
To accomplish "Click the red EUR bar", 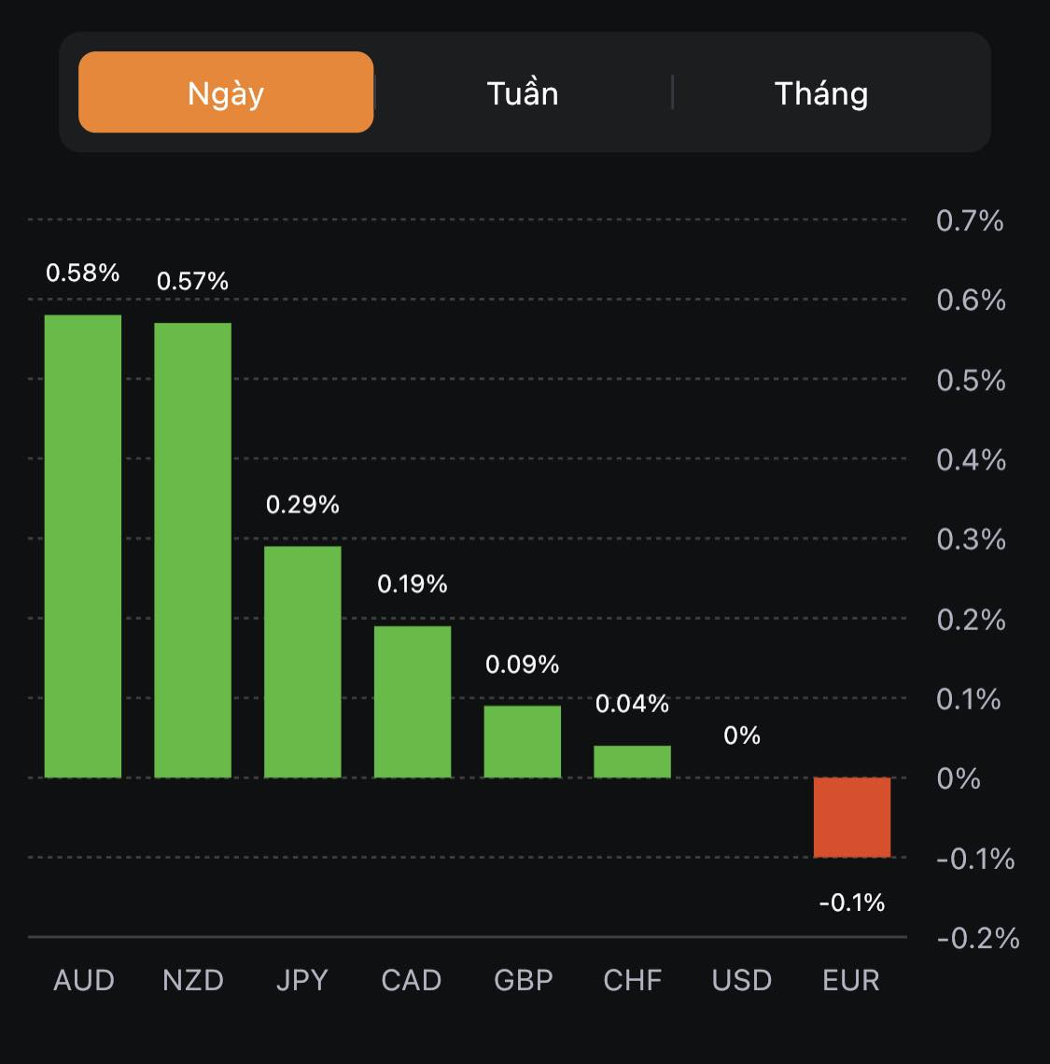I will [x=852, y=817].
